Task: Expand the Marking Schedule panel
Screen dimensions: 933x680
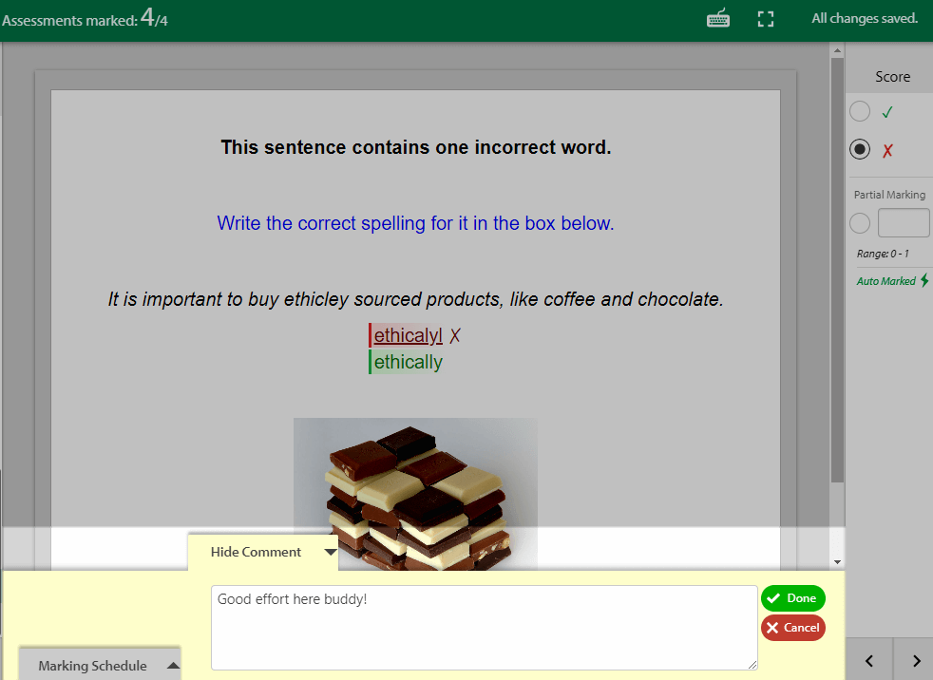Action: (x=100, y=664)
